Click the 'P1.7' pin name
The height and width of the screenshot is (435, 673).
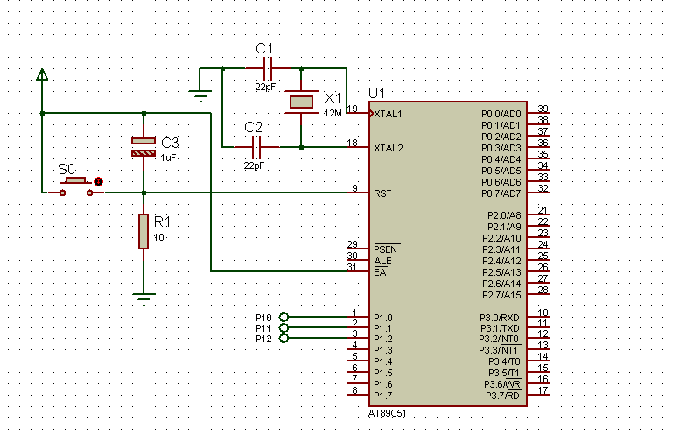tap(382, 396)
